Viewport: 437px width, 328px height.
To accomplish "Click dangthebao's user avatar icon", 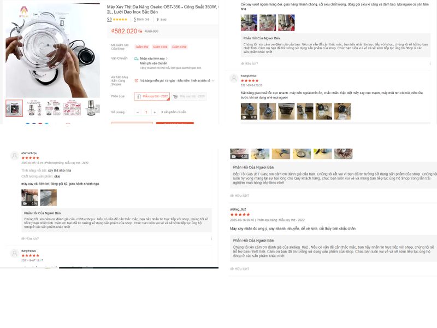I will pyautogui.click(x=14, y=254).
